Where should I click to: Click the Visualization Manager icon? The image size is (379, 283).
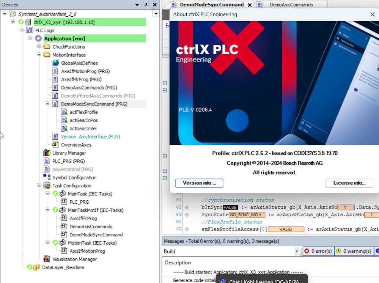47,259
